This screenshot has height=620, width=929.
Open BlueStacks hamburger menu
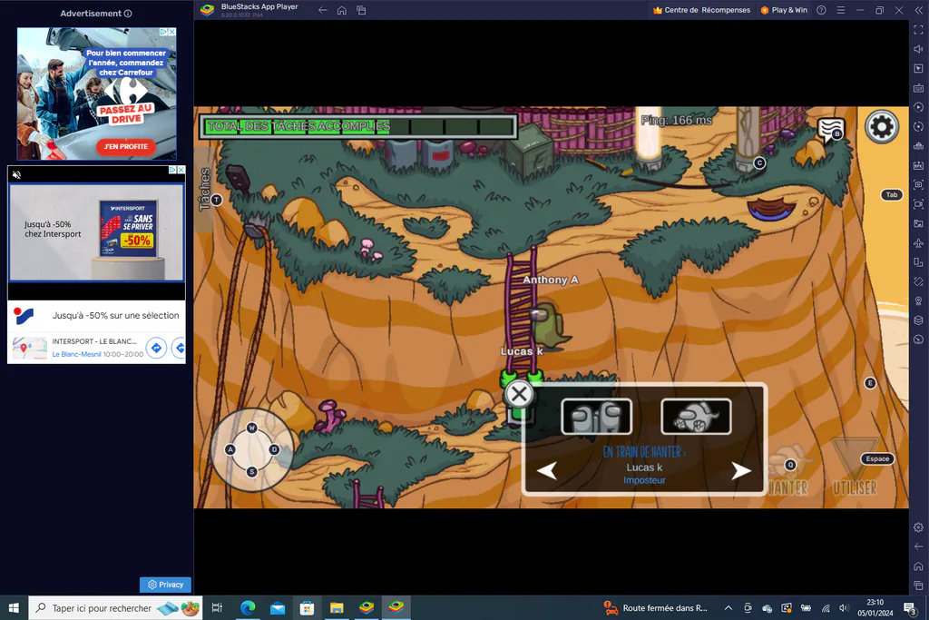[x=841, y=10]
